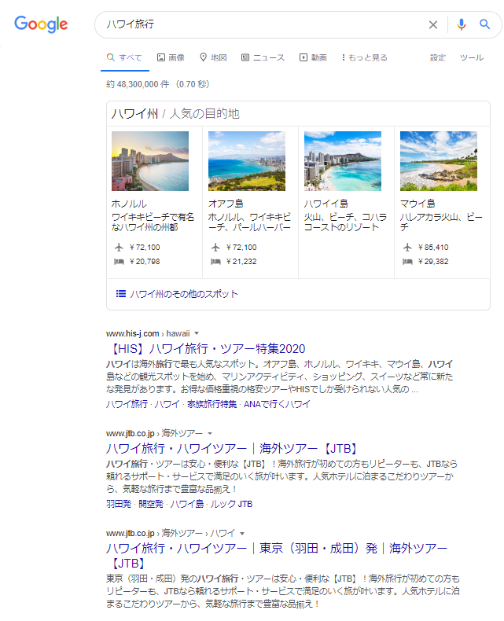Click the ¥20,798 hotel price

tap(145, 262)
